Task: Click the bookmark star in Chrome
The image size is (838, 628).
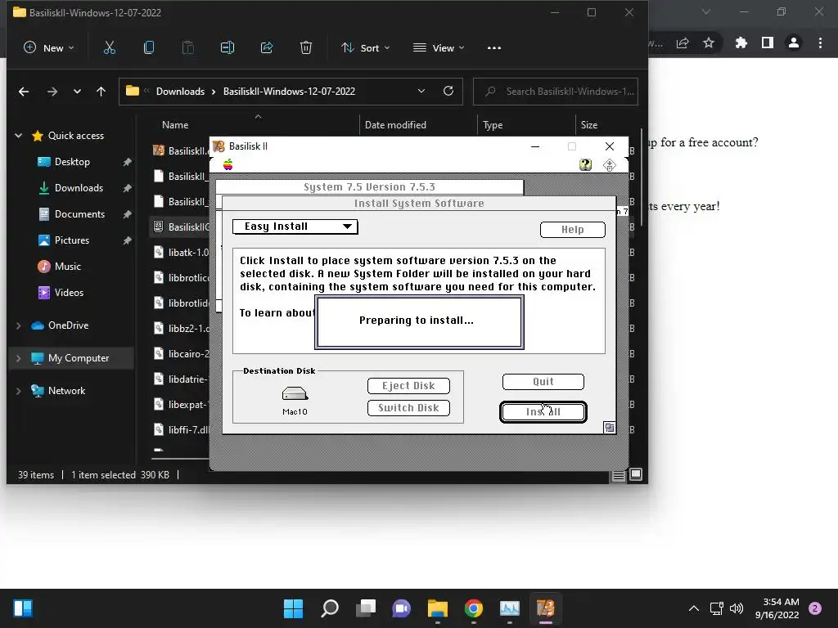Action: click(709, 43)
